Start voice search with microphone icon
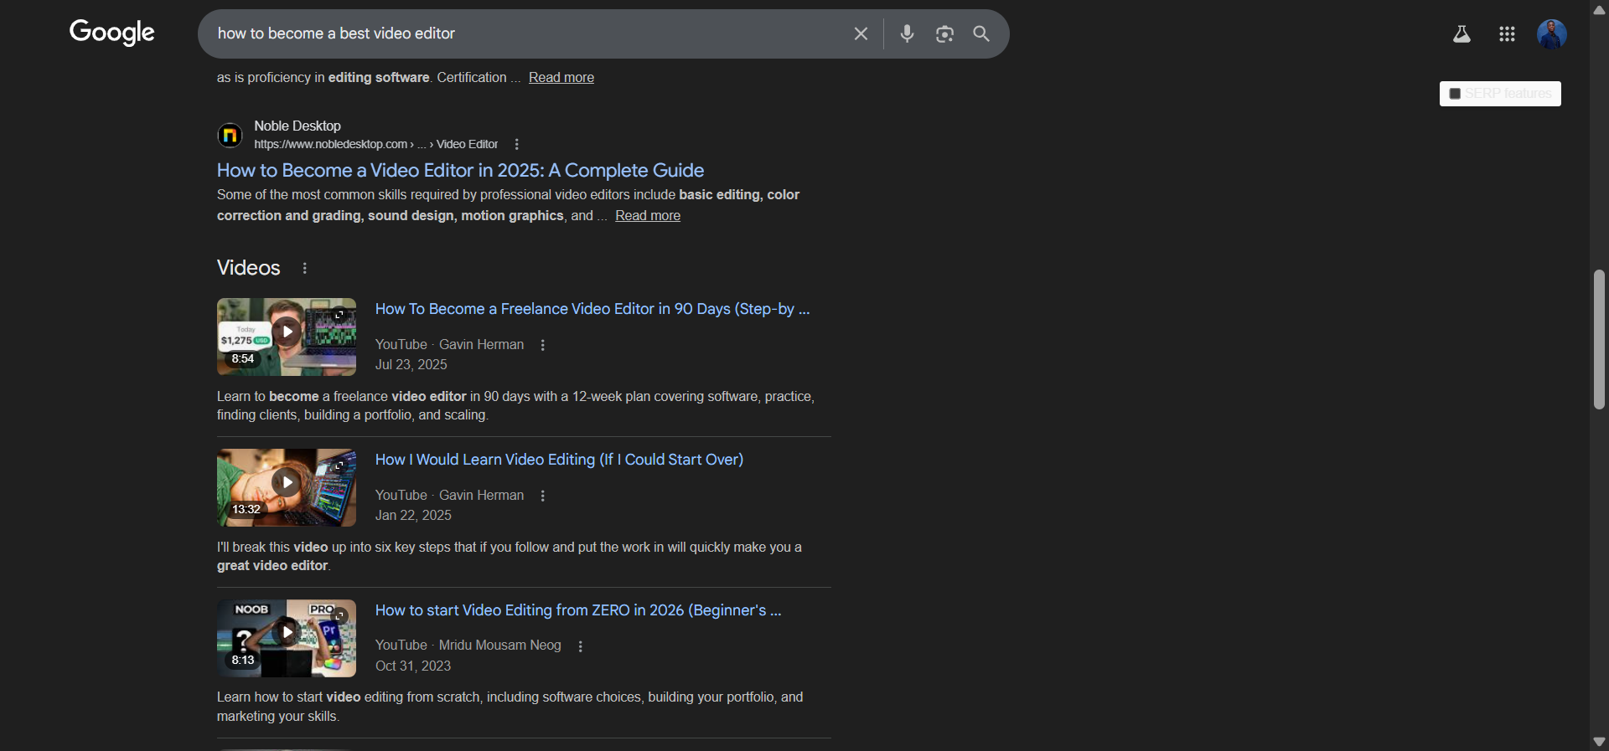1609x751 pixels. 907,33
